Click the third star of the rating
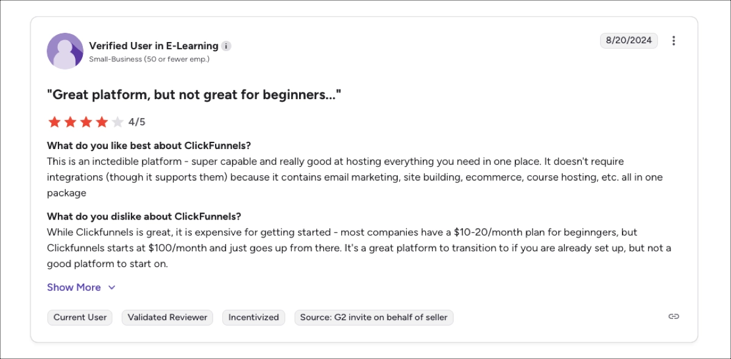 click(86, 122)
